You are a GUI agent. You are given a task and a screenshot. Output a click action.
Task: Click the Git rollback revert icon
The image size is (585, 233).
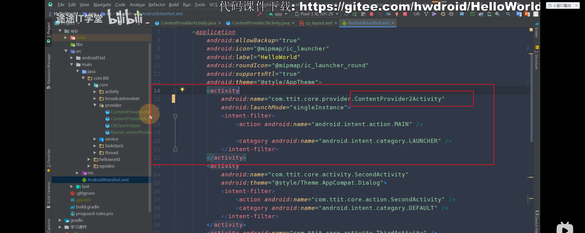(451, 14)
